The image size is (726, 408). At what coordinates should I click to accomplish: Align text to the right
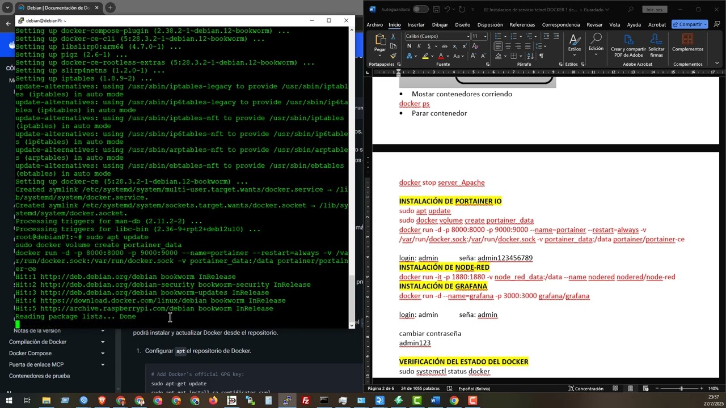(518, 46)
